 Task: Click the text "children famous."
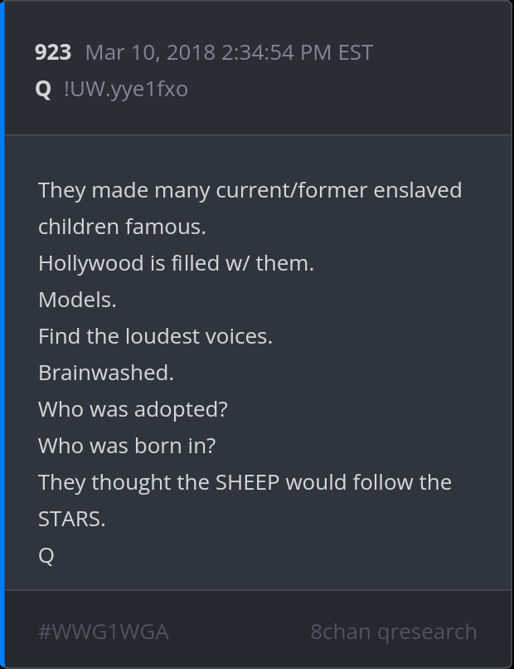(122, 227)
